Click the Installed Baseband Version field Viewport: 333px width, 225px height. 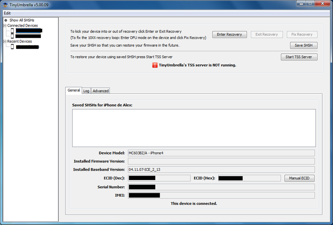point(221,169)
